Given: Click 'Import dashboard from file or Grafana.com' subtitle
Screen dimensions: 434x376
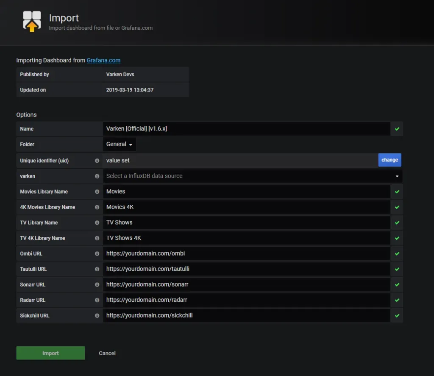Looking at the screenshot, I should [x=101, y=28].
